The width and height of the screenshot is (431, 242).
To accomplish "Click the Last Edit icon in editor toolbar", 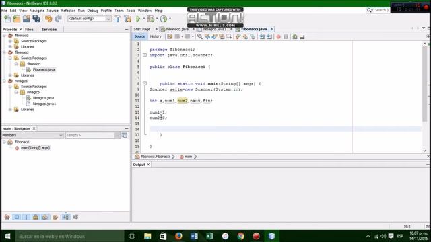I will point(170,36).
